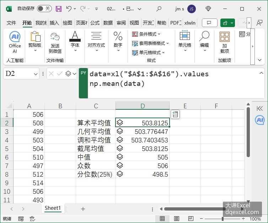The image size is (268, 223).
Task: Open the number format (数字) group
Action: tap(118, 41)
